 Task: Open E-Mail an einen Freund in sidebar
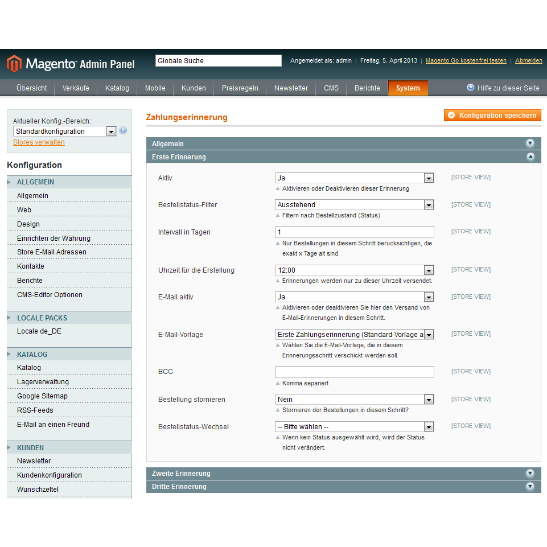pos(69,425)
